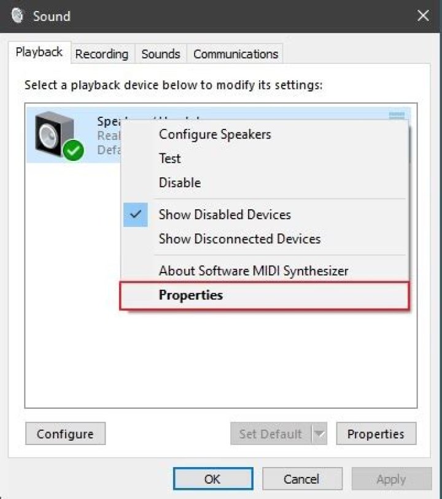Confirm settings with OK

coord(212,479)
